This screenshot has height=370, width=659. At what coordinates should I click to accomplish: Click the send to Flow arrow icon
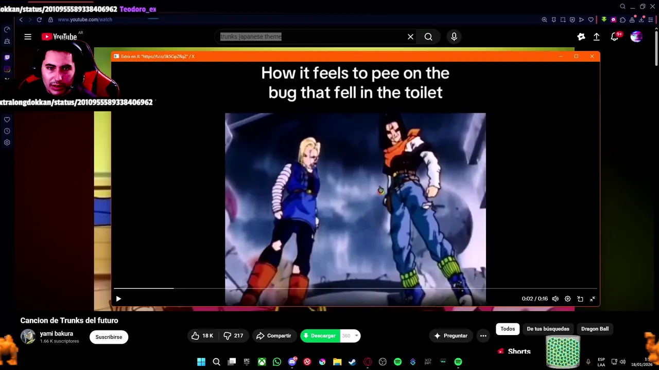[581, 20]
